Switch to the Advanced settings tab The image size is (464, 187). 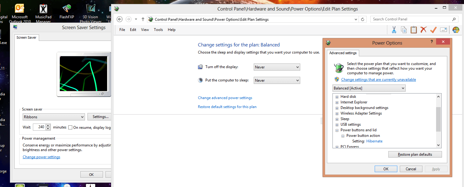[x=343, y=53]
